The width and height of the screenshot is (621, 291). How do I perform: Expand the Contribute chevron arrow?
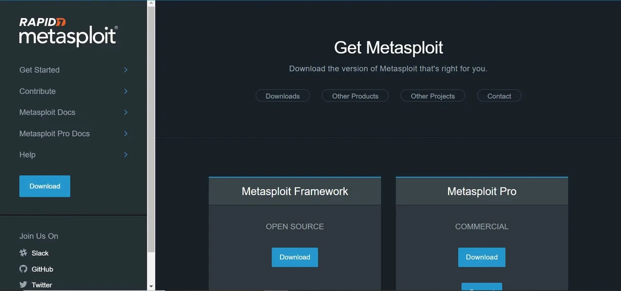click(x=126, y=91)
